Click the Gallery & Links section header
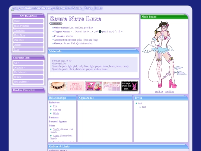The width and height of the screenshot is (201, 151). point(118,147)
